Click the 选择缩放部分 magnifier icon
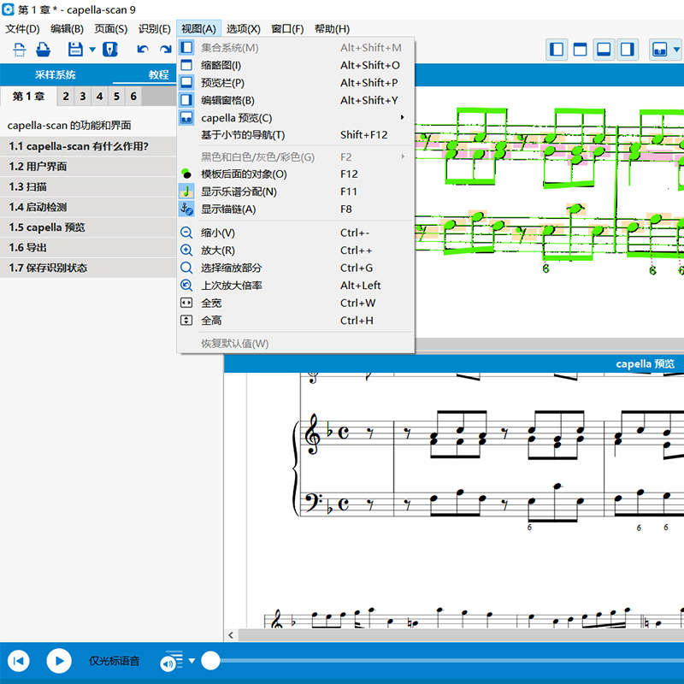 tap(186, 268)
